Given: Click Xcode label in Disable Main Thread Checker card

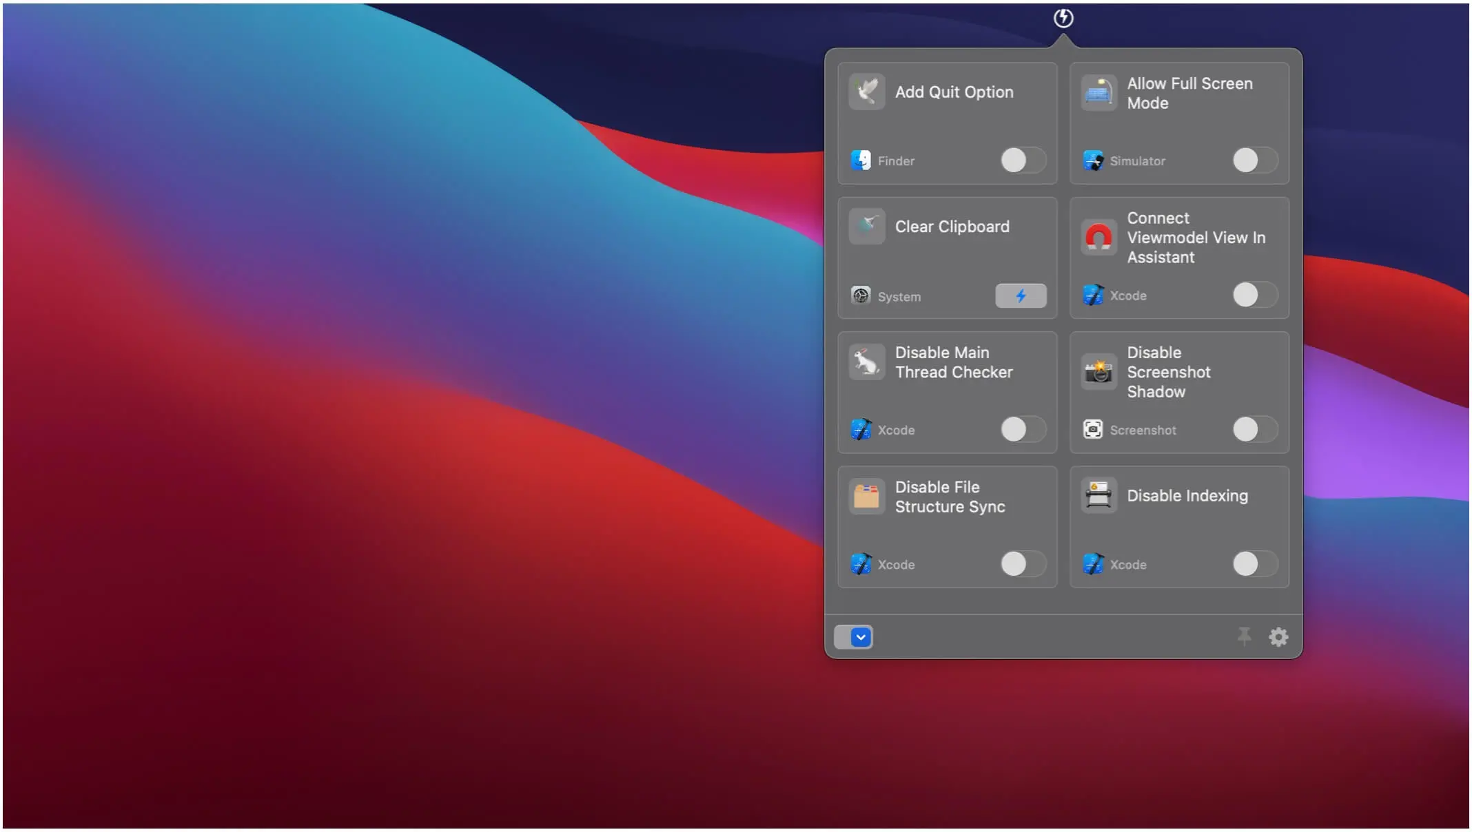Looking at the screenshot, I should 896,430.
